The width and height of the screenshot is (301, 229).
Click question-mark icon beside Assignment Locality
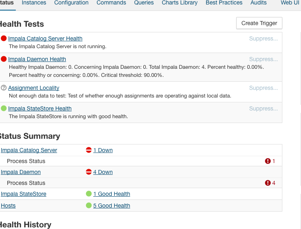(x=4, y=88)
